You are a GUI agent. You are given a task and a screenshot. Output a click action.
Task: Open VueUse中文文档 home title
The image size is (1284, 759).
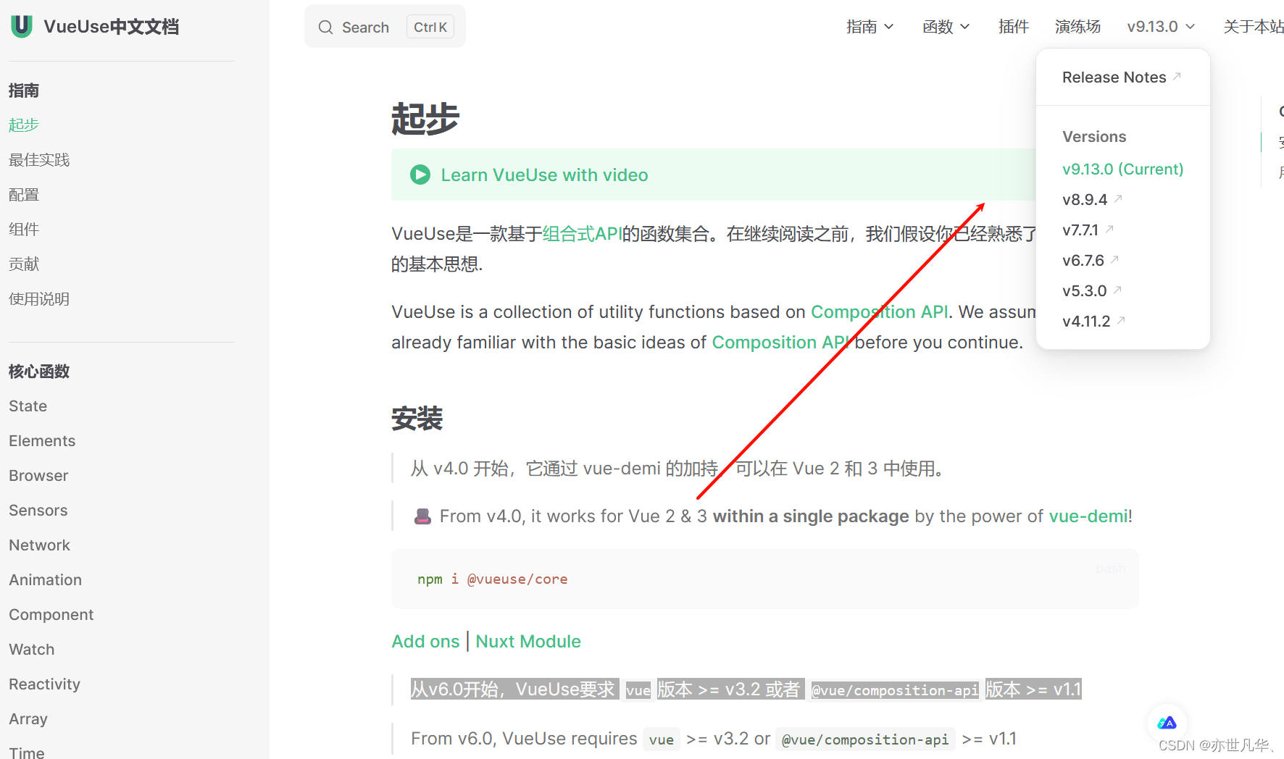click(x=111, y=27)
